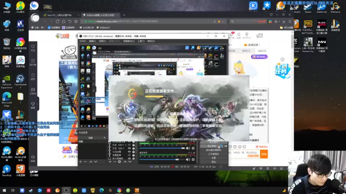Click the trophy icon in the Douyu sidebar
Viewport: 346px width, 194px height.
[33, 104]
